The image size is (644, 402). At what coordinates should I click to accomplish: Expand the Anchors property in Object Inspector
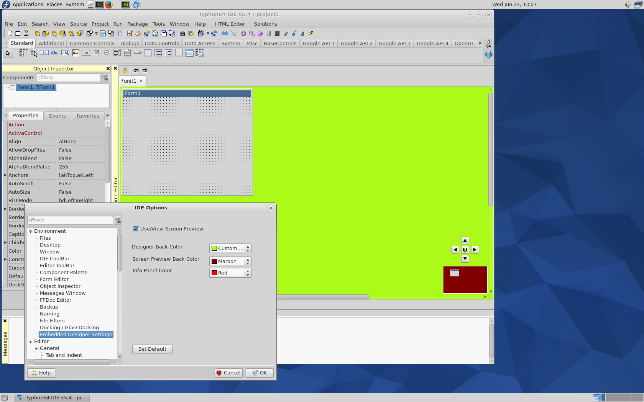tap(5, 175)
